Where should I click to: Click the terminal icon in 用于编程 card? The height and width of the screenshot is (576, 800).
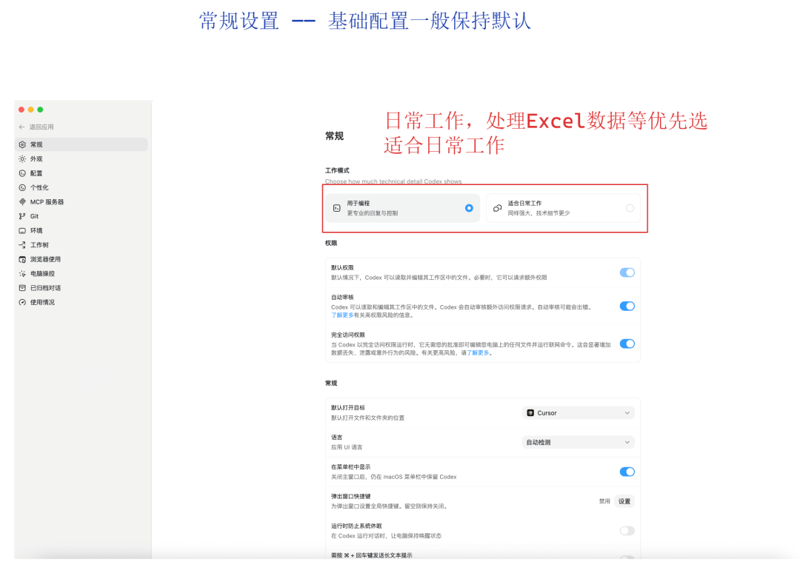[x=337, y=208]
